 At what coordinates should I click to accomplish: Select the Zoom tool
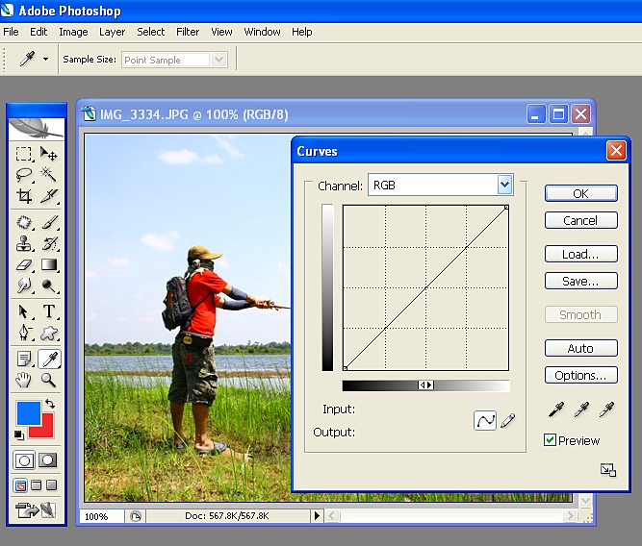tap(49, 380)
